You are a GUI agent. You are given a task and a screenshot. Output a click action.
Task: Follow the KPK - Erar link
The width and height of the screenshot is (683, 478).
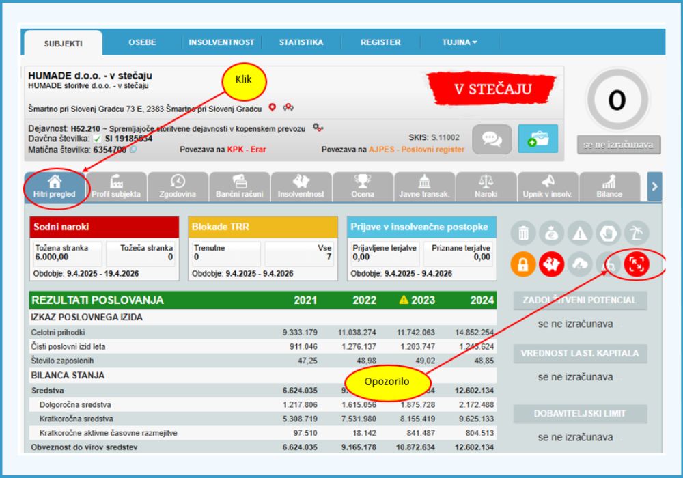(247, 150)
